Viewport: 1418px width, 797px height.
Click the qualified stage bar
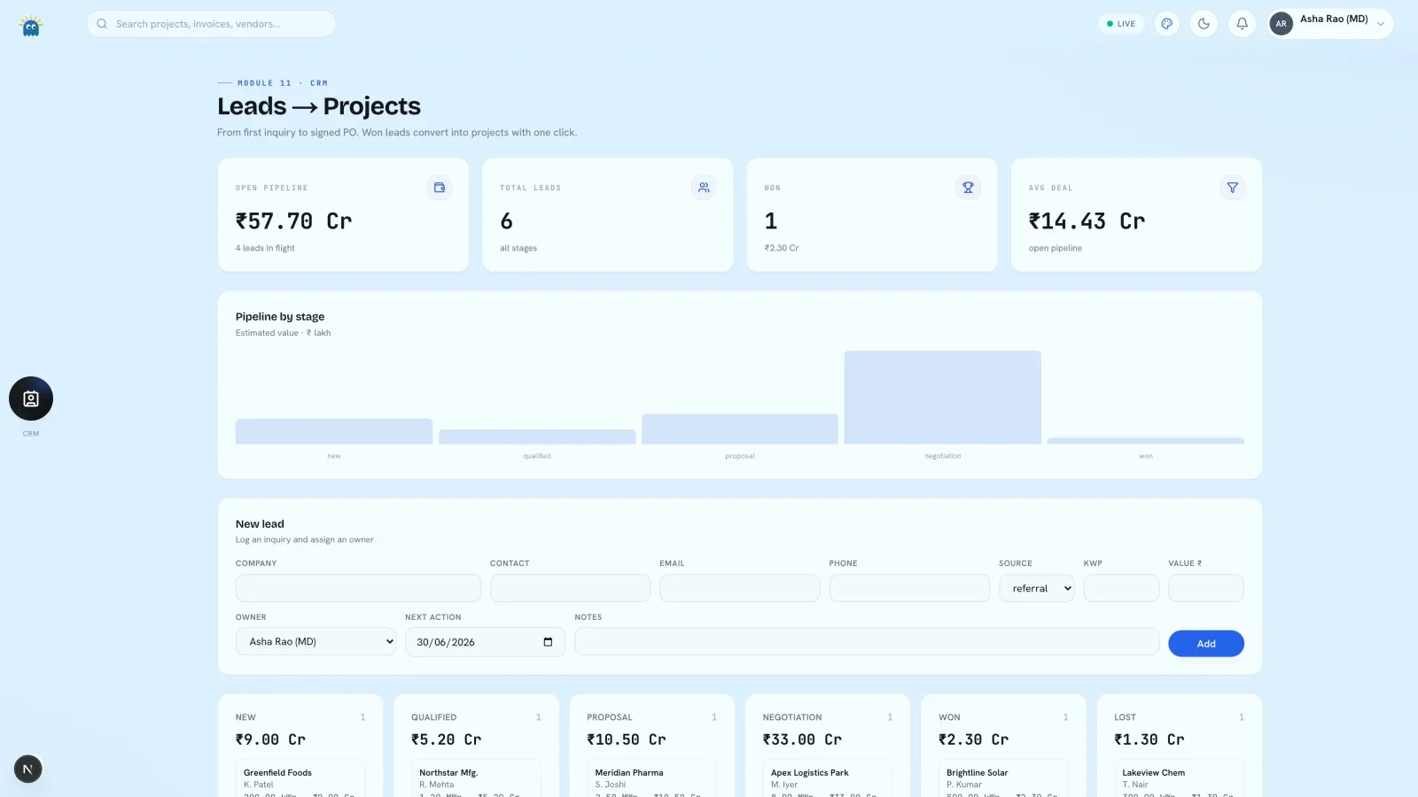coord(537,437)
